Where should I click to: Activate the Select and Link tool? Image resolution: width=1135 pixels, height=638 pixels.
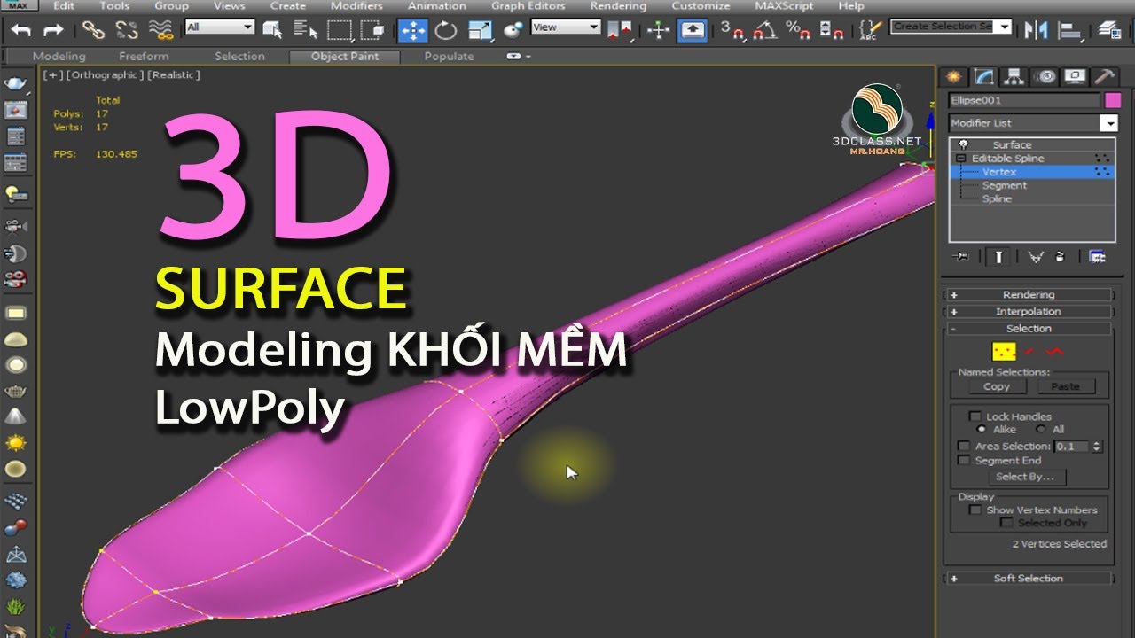click(93, 30)
